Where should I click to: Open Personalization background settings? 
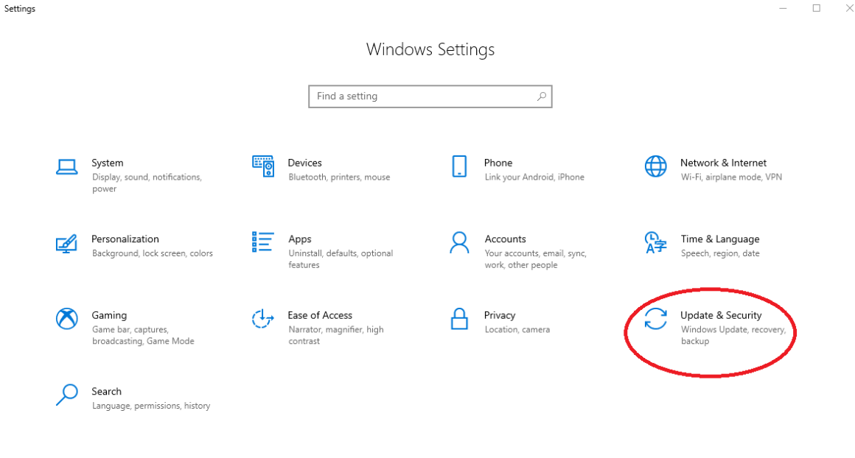pos(125,239)
